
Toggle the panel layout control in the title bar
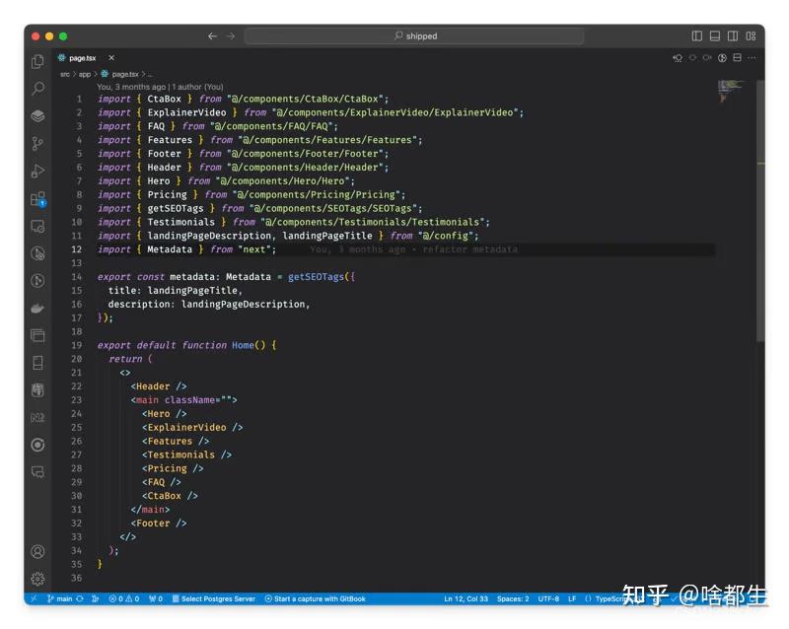point(714,35)
